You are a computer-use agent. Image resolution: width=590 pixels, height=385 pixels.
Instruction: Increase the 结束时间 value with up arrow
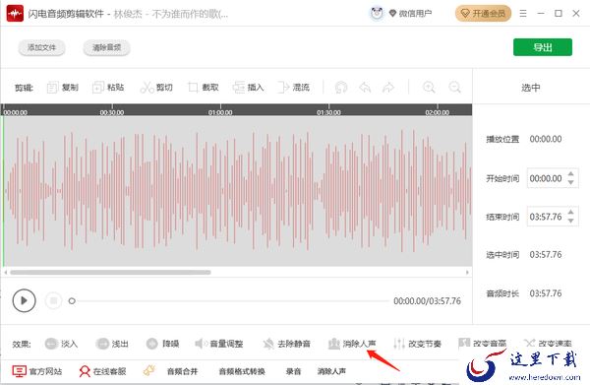tap(570, 212)
